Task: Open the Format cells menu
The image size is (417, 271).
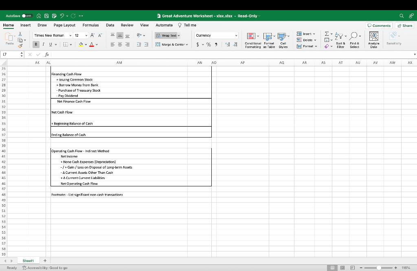Action: 307,46
